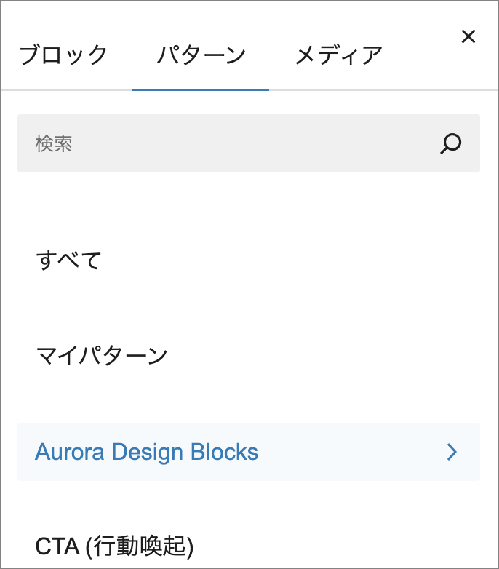Viewport: 499px width, 569px height.
Task: Select the パターン tab
Action: [x=201, y=55]
